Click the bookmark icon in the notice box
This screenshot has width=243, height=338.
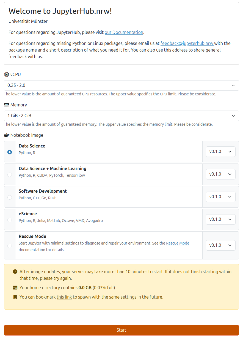15,297
